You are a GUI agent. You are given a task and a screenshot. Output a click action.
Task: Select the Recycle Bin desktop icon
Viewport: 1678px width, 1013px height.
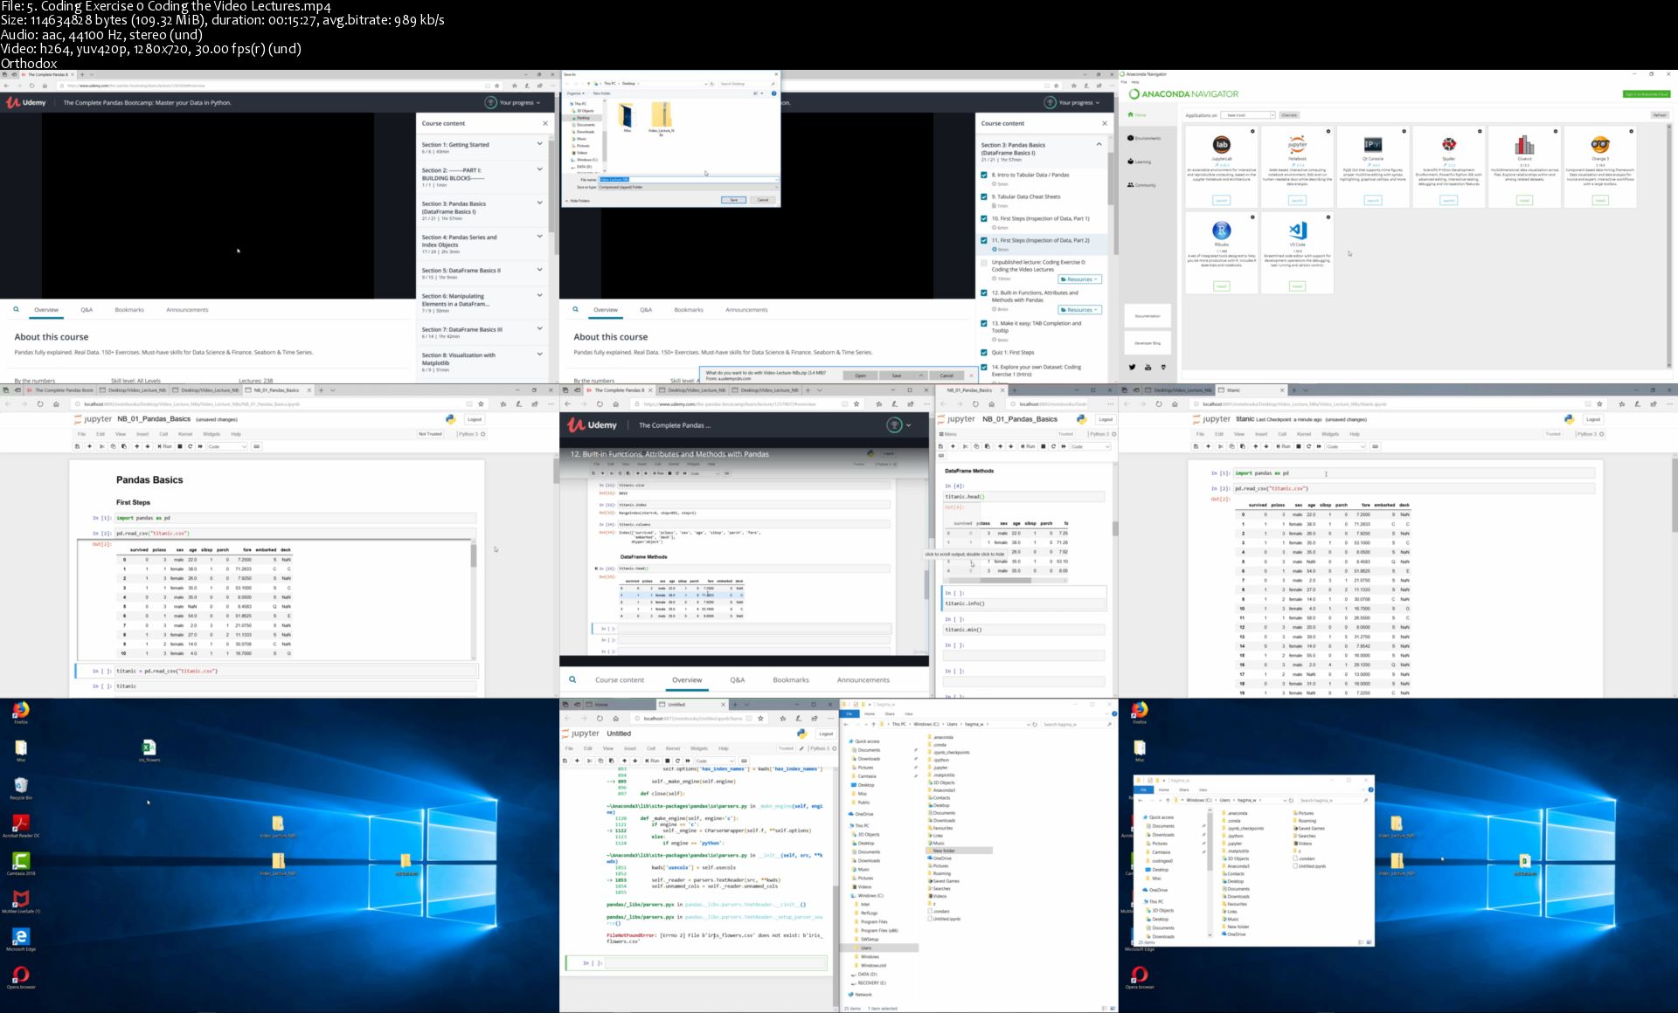point(21,787)
